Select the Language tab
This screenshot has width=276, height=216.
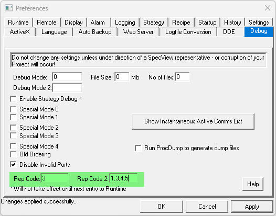(x=54, y=32)
